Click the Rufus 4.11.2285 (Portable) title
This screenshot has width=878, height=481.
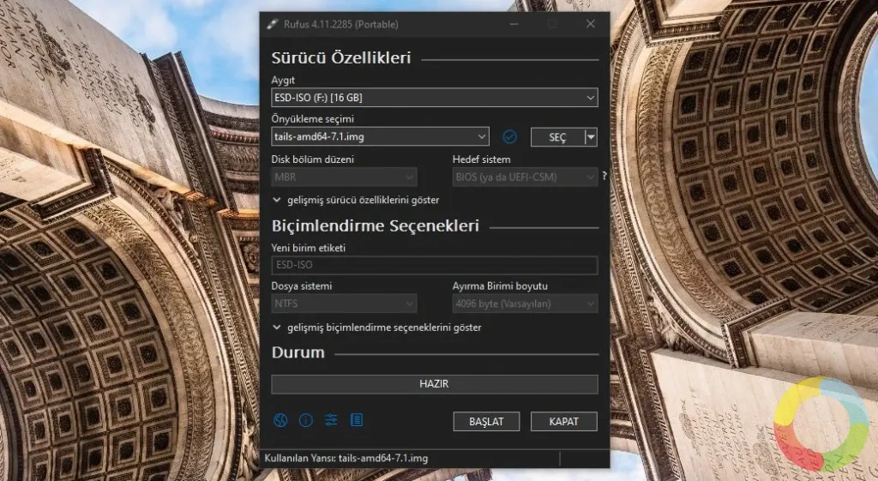click(x=341, y=24)
